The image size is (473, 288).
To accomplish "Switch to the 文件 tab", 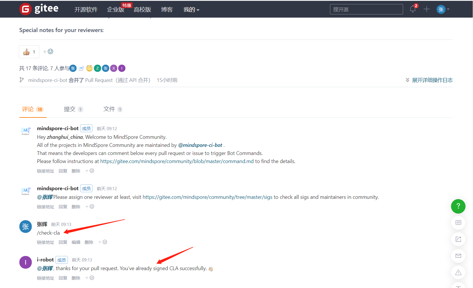I will (x=113, y=109).
